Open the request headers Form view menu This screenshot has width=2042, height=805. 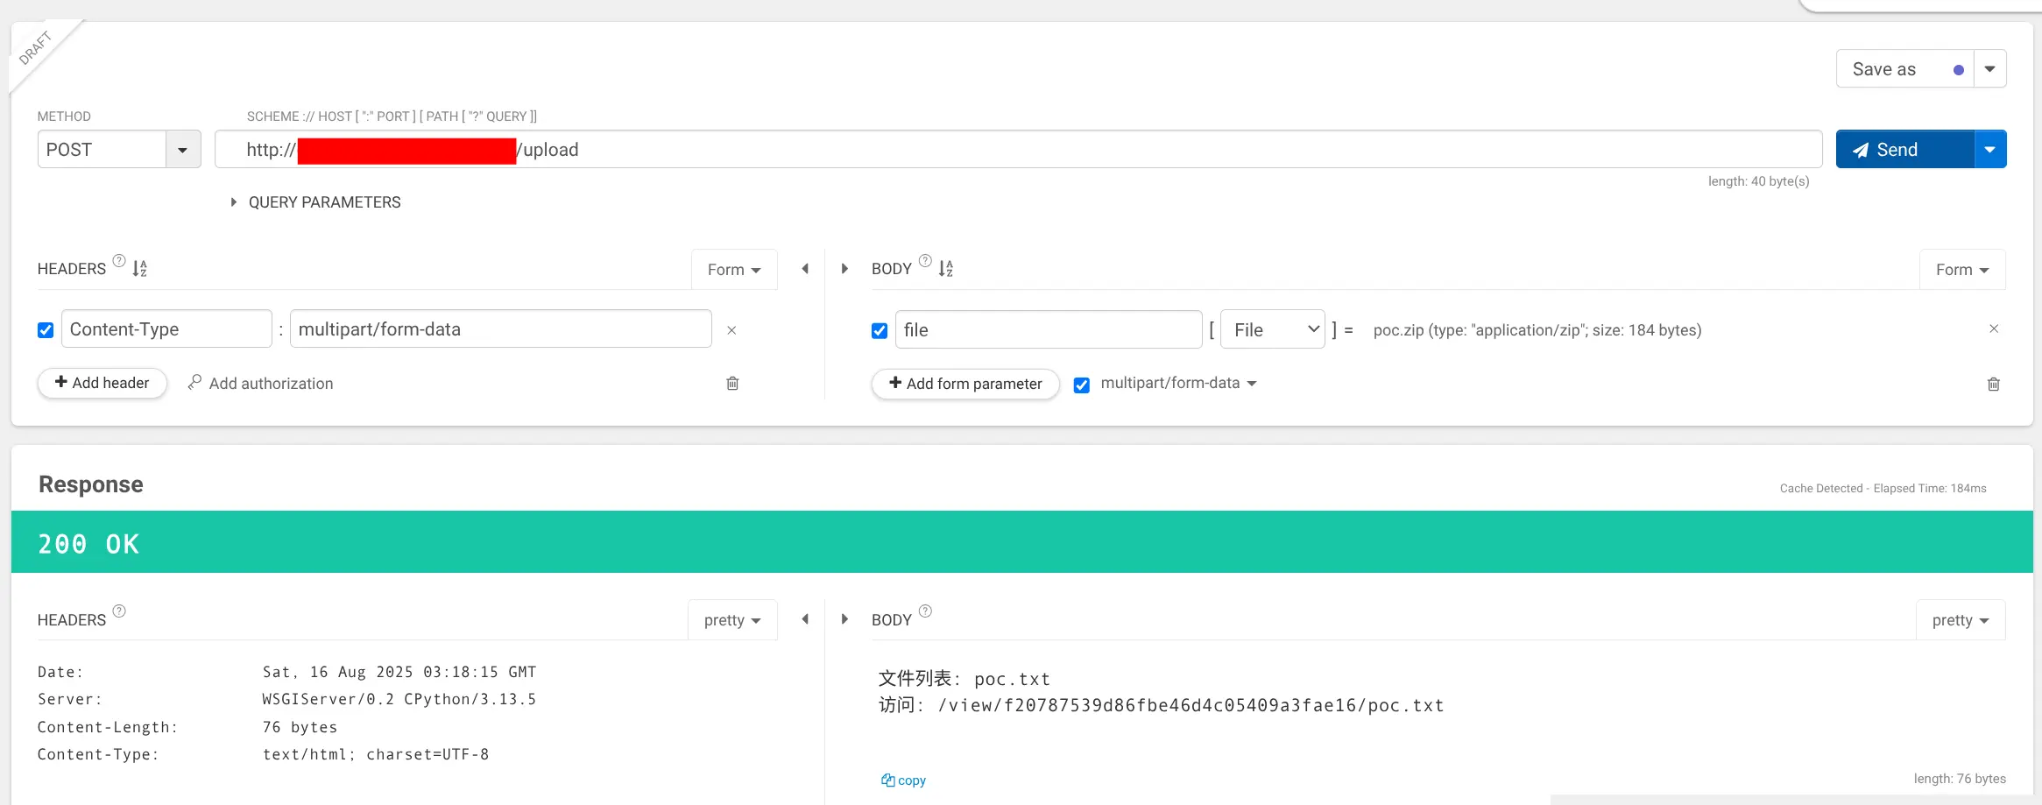coord(733,270)
